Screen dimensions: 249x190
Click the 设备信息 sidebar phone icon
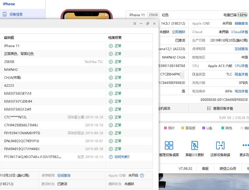tap(5, 14)
